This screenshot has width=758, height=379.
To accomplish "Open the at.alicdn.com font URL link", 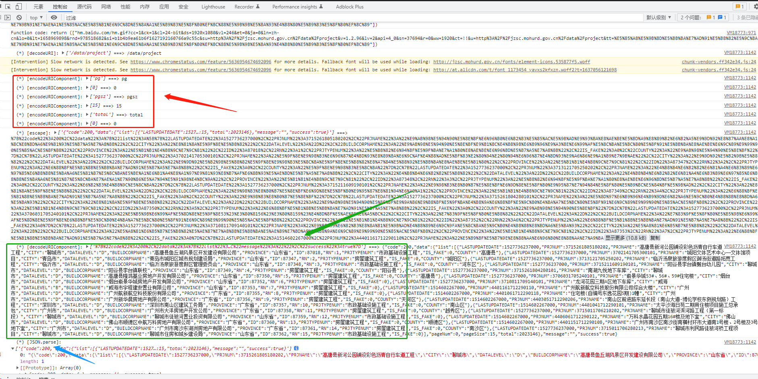I will coord(525,70).
